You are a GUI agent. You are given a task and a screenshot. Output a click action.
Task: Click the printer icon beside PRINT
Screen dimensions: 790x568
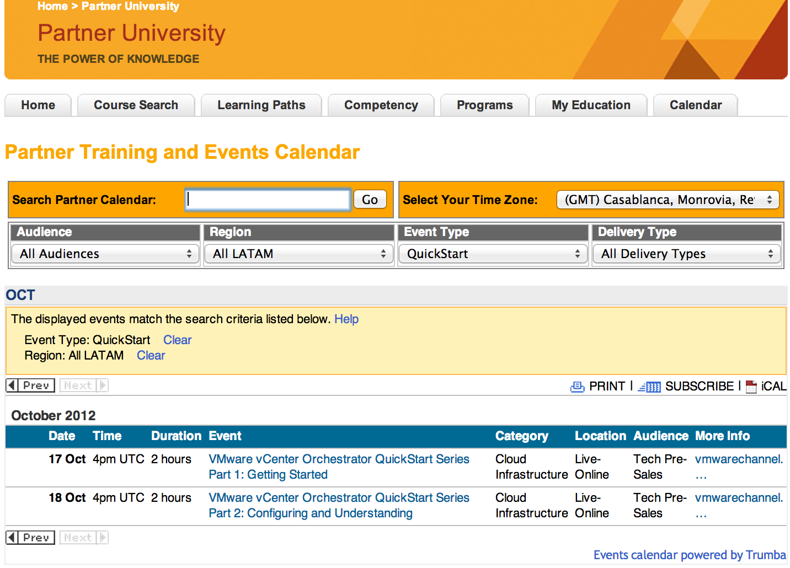577,387
